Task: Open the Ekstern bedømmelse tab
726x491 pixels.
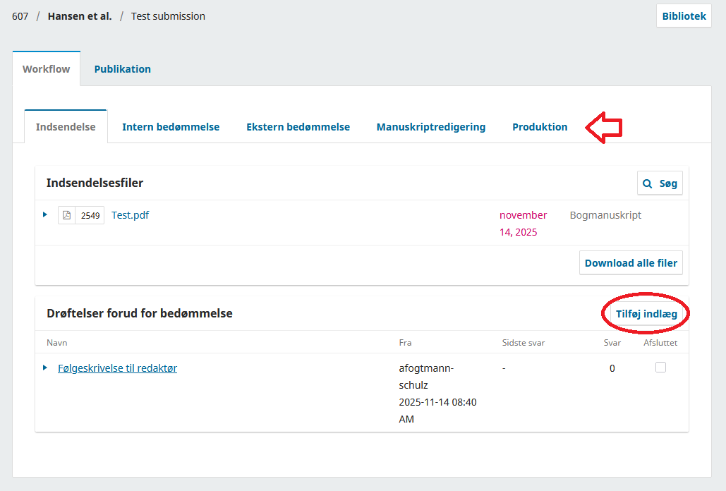Action: pyautogui.click(x=298, y=127)
